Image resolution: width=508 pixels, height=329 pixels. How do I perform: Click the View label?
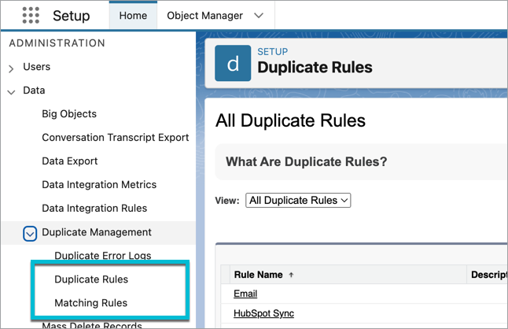(x=227, y=201)
